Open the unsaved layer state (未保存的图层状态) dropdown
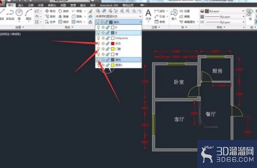 (x=118, y=16)
